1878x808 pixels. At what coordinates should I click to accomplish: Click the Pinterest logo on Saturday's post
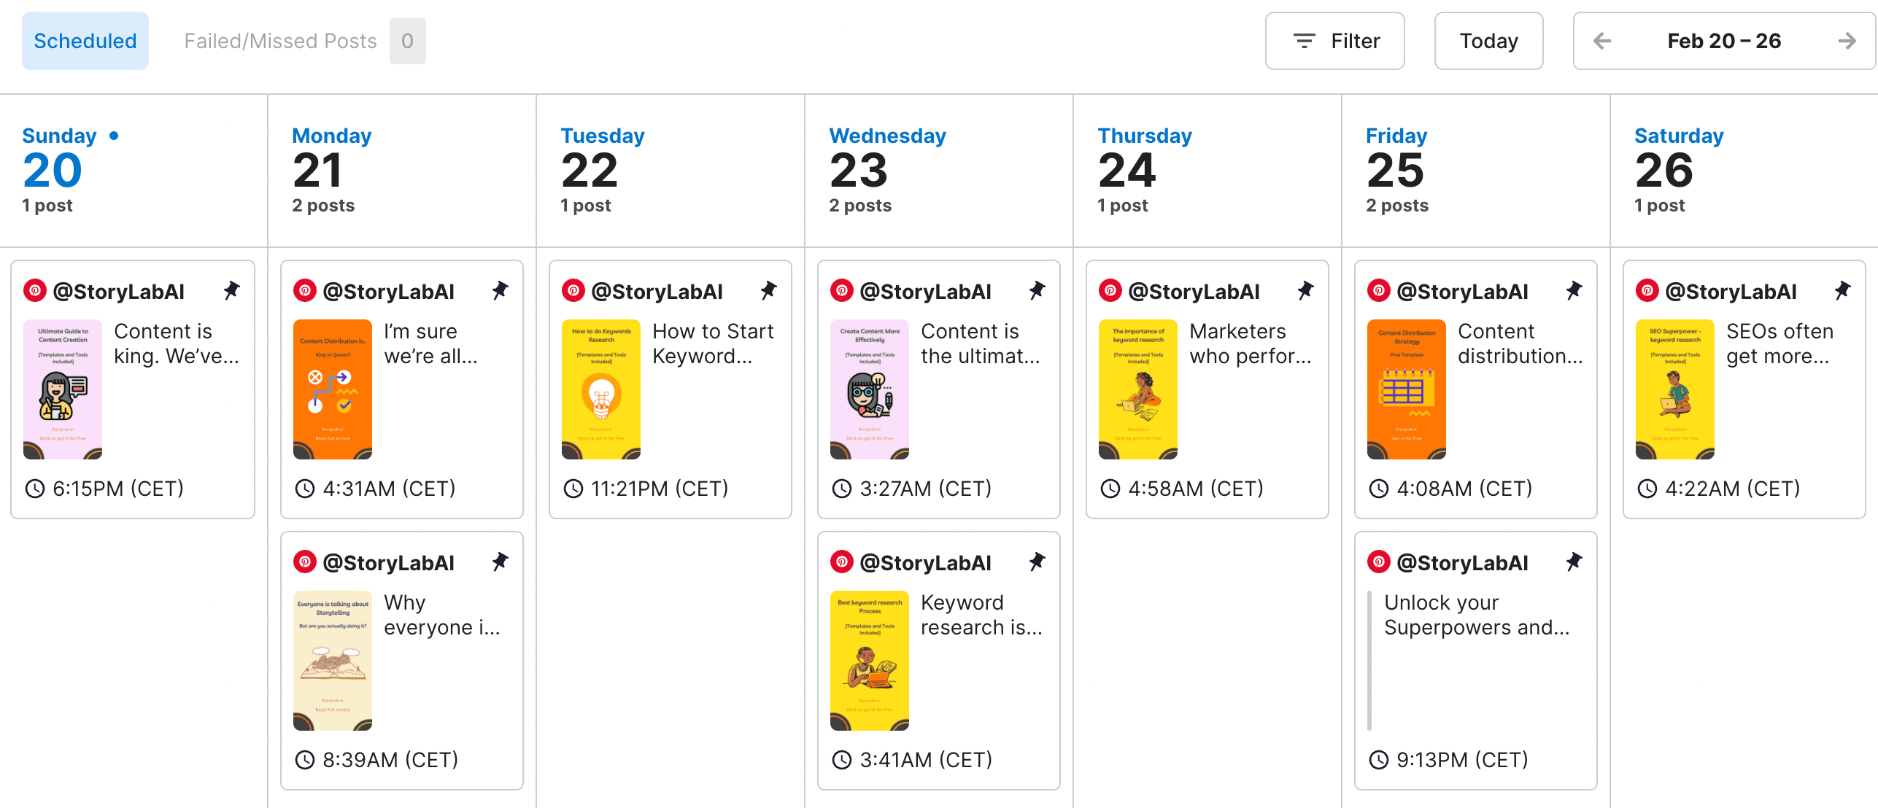1647,291
